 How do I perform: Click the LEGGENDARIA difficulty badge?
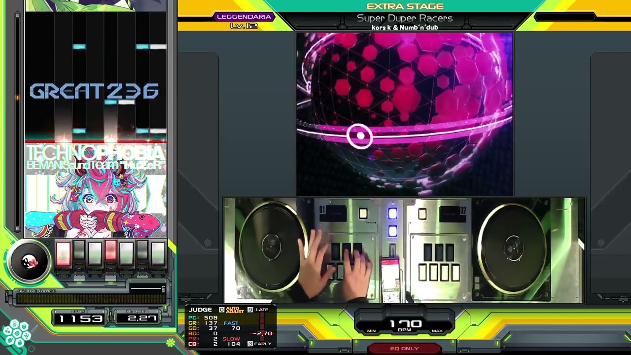244,17
